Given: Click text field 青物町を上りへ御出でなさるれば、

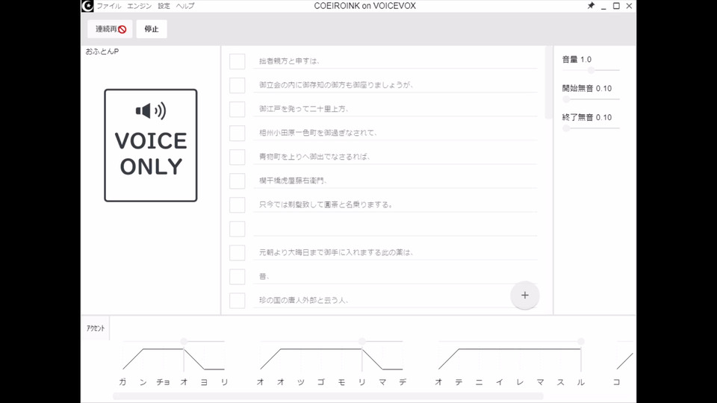Looking at the screenshot, I should click(395, 157).
